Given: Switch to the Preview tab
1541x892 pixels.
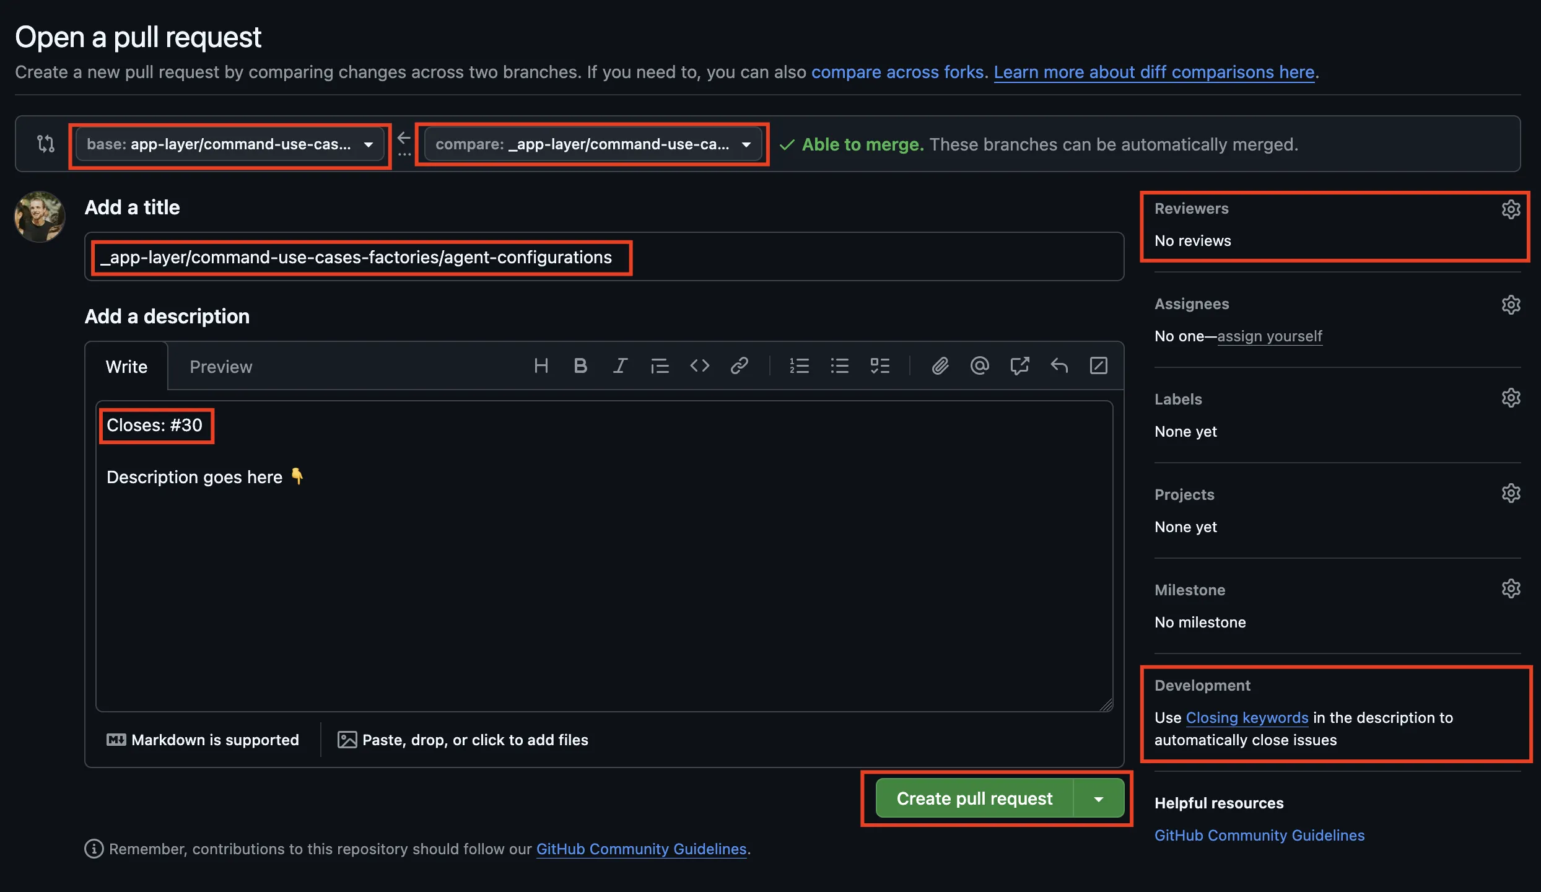Looking at the screenshot, I should (220, 366).
